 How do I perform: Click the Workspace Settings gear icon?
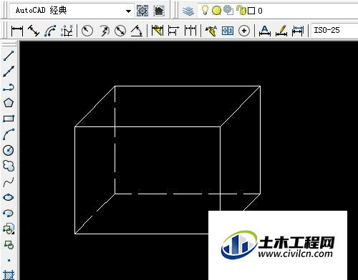142,11
